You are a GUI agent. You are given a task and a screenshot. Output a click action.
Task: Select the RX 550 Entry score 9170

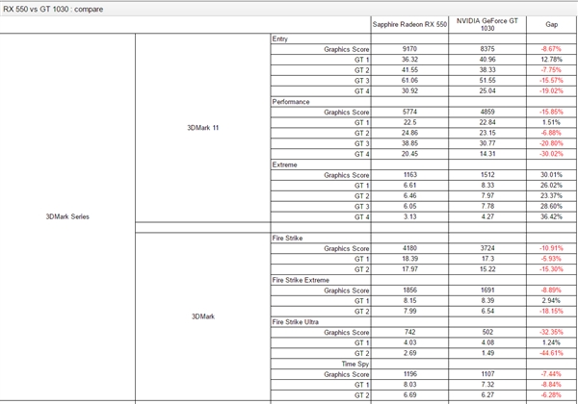409,49
